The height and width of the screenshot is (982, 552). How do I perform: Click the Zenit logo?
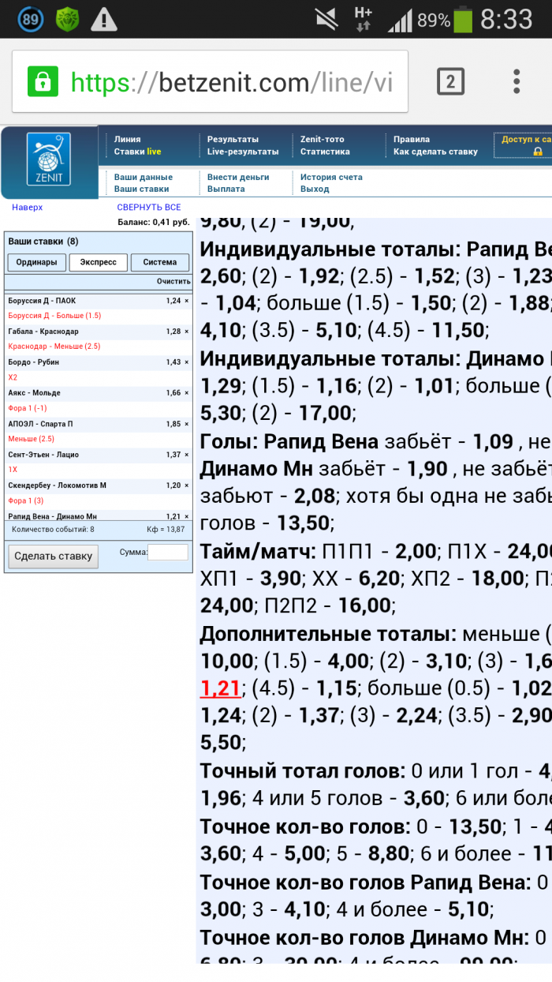(x=48, y=159)
